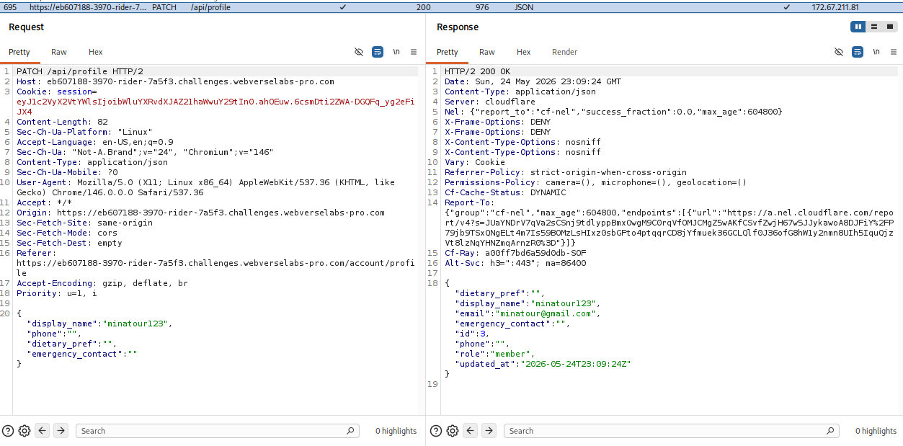Click the "id":3 line in response body
This screenshot has width=903, height=446.
[472, 334]
